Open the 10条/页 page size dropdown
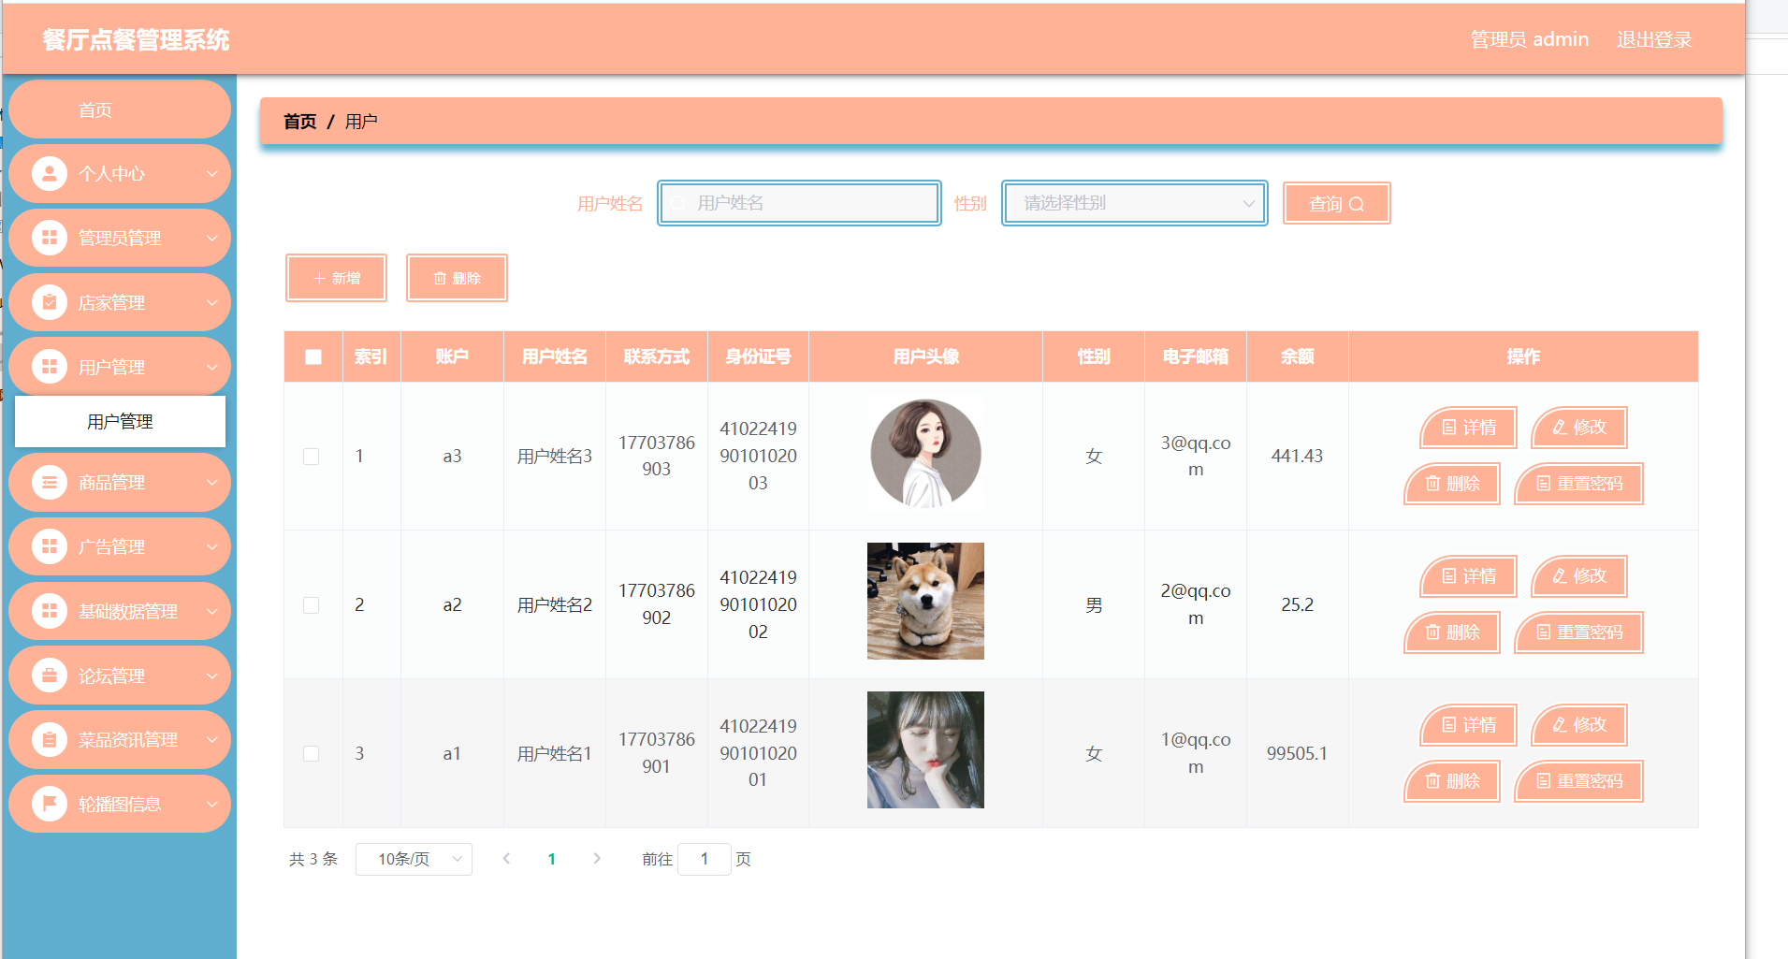Screen dimensions: 1788x959 click(x=413, y=858)
